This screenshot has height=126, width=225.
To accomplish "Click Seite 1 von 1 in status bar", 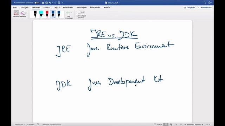I will coord(20,125).
